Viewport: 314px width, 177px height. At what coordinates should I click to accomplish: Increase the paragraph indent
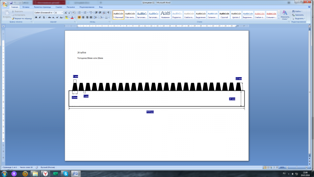(x=100, y=13)
